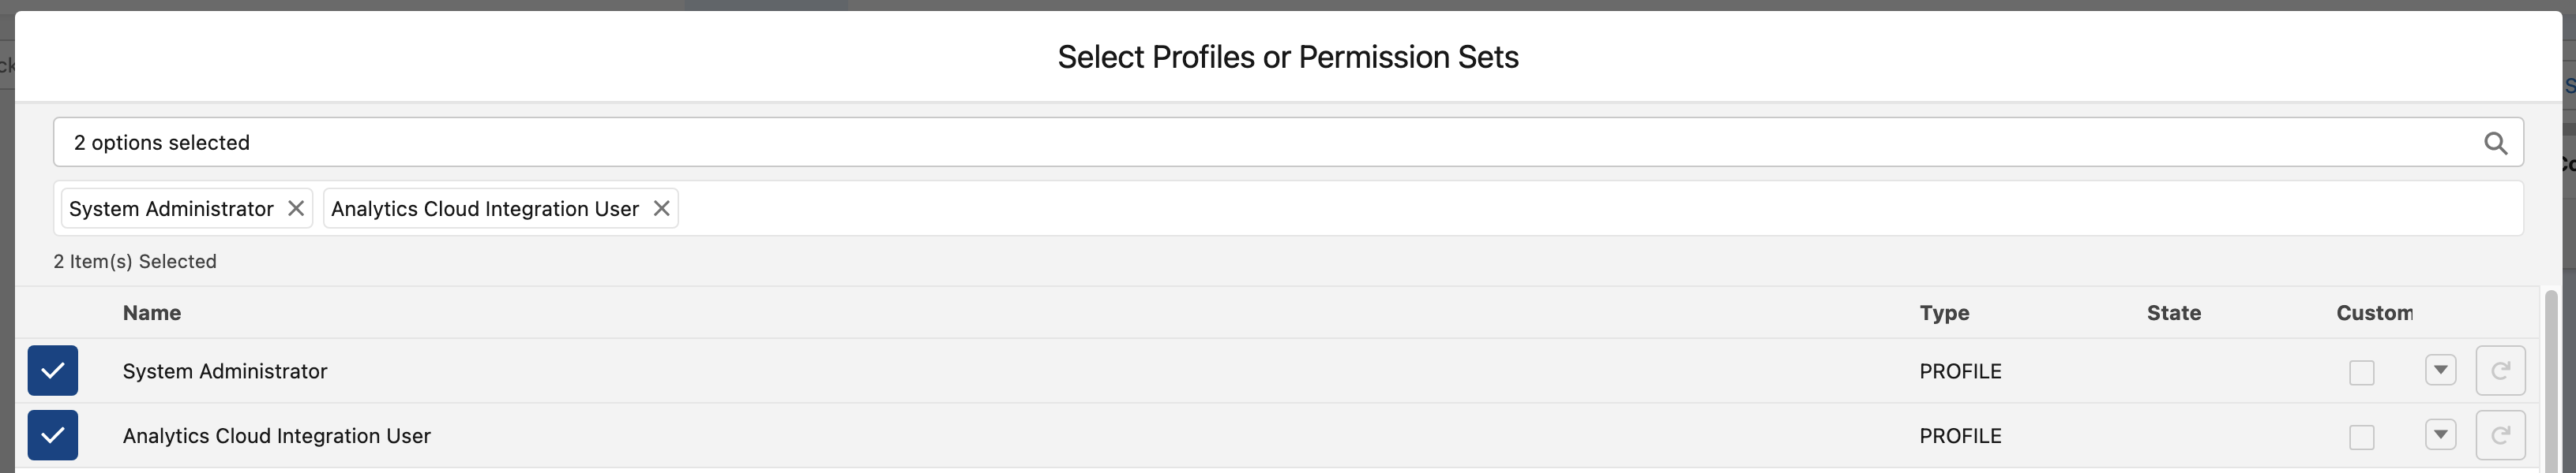
Task: Toggle Custom checkbox for System Administrator
Action: [x=2361, y=372]
